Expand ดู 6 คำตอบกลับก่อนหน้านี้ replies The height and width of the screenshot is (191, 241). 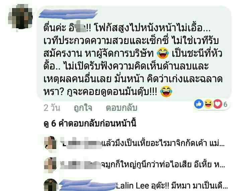90,123
